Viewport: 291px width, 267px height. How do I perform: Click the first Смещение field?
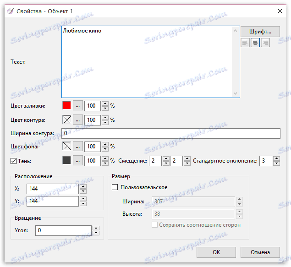point(155,161)
